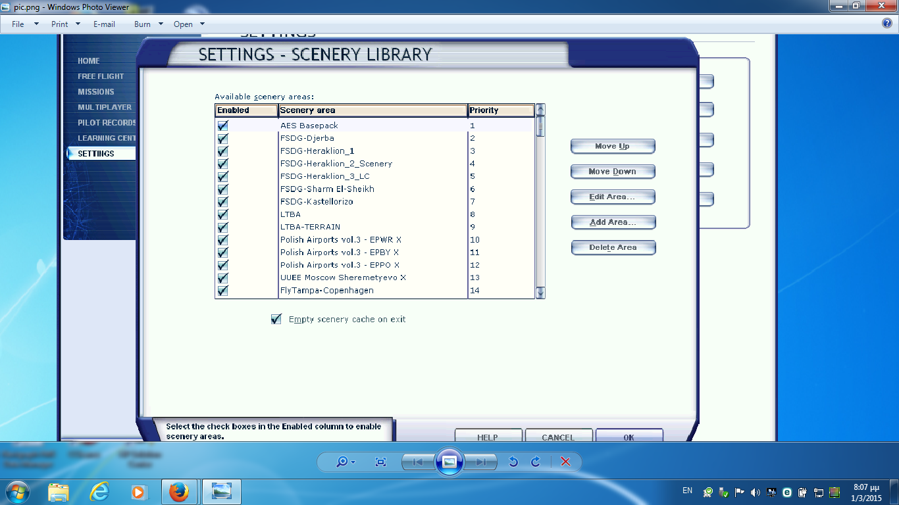Launch Firefox from the taskbar

tap(178, 491)
